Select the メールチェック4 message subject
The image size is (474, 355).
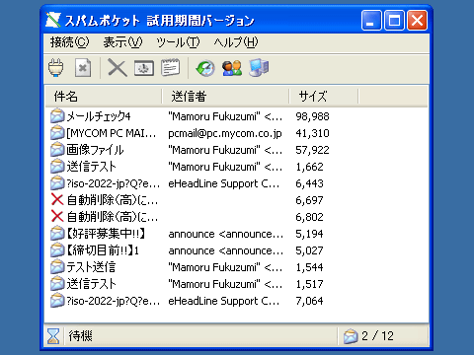[x=99, y=116]
